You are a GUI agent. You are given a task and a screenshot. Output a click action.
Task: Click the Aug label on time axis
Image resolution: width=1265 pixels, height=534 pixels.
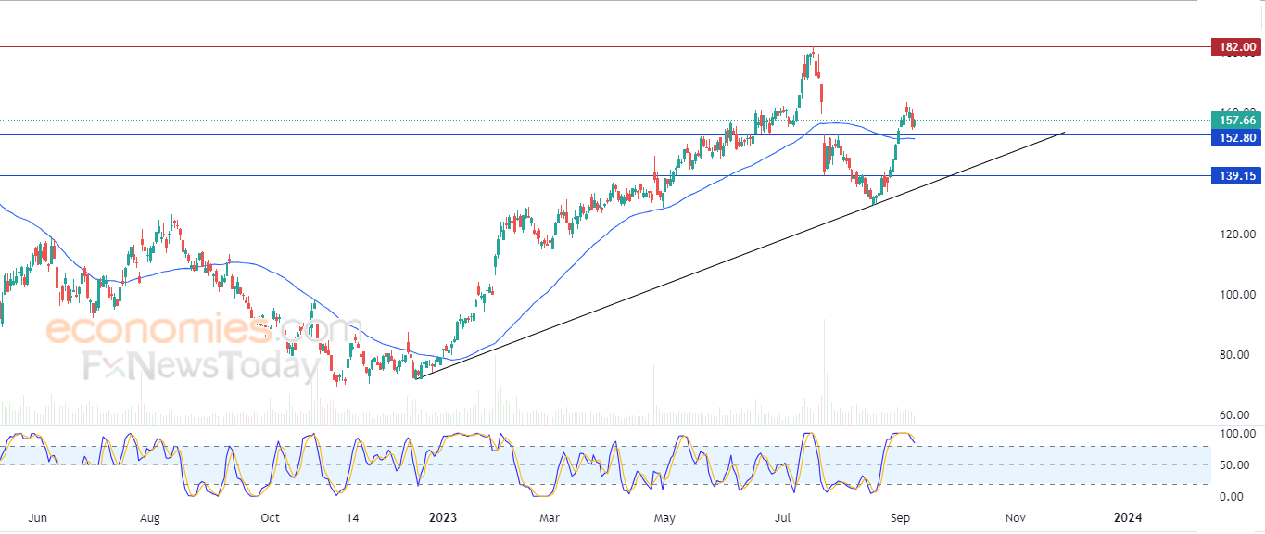150,516
